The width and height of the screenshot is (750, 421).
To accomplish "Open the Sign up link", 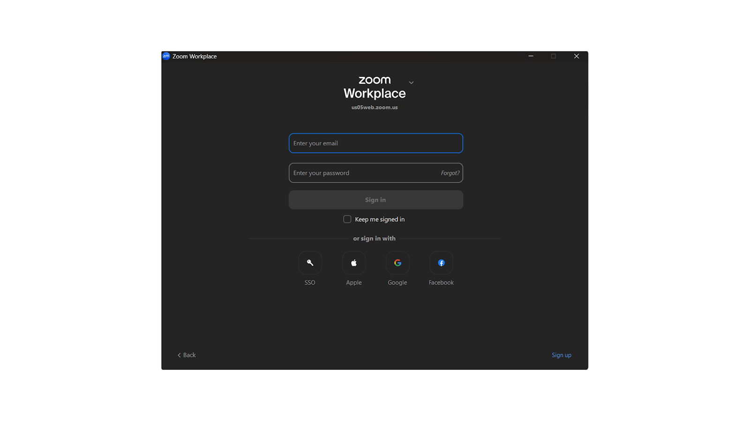I will pos(562,355).
